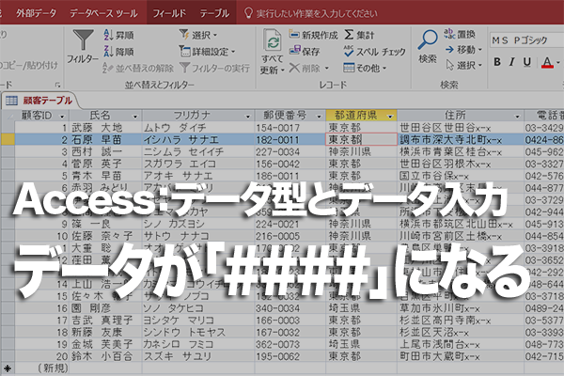
Task: Switch to the フィールド ribbon tab
Action: point(169,13)
